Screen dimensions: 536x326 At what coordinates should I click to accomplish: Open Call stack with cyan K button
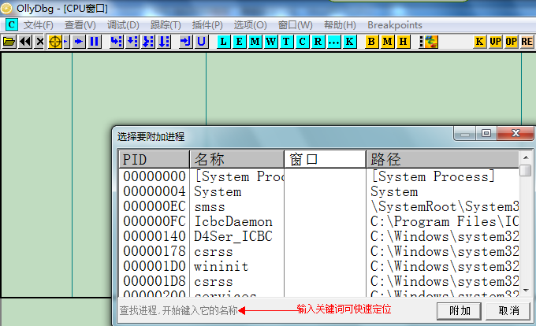[349, 42]
